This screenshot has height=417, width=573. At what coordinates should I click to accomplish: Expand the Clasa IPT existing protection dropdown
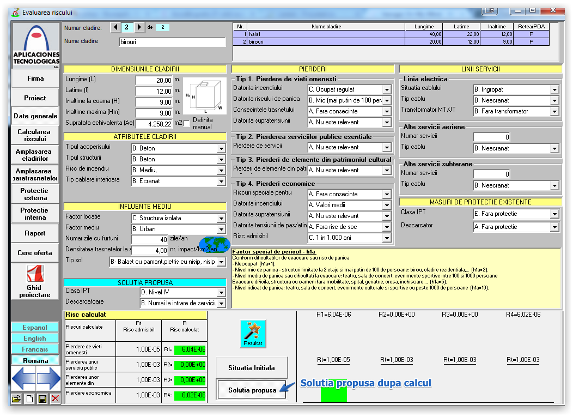tap(554, 214)
